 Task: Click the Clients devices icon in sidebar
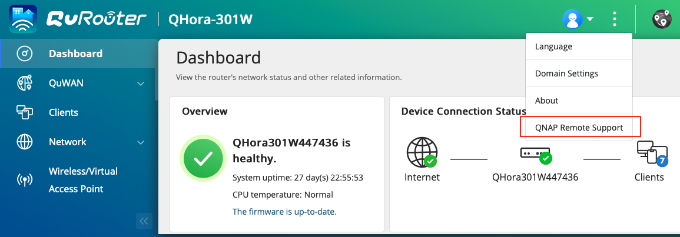pyautogui.click(x=25, y=112)
